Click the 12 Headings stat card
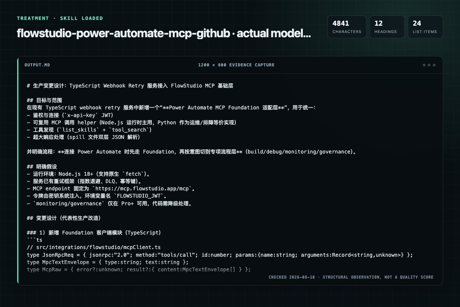 [387, 27]
